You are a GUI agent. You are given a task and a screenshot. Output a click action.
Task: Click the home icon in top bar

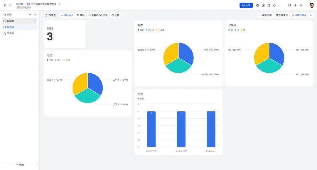coord(10,5)
